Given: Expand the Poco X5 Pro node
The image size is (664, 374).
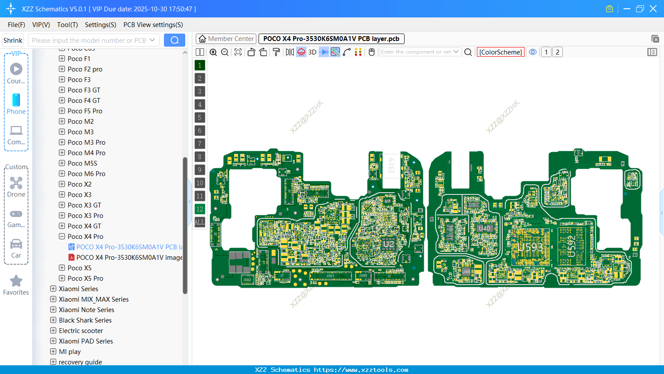Looking at the screenshot, I should [62, 278].
